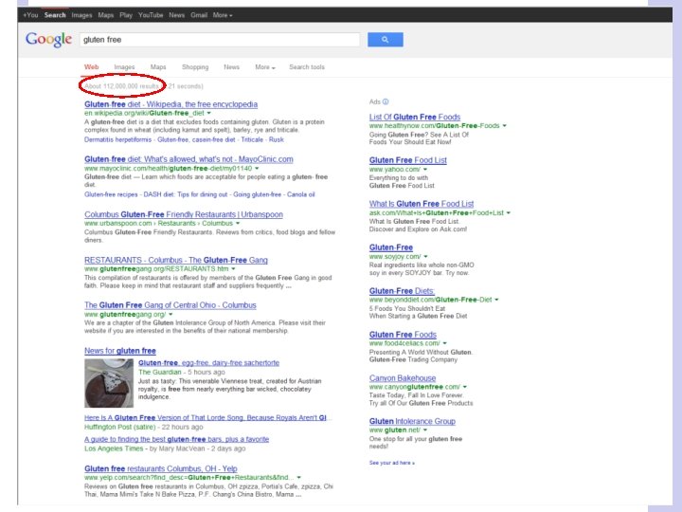Expand arrow beside healthynow.com ad URL
682x512 pixels.
pyautogui.click(x=505, y=126)
